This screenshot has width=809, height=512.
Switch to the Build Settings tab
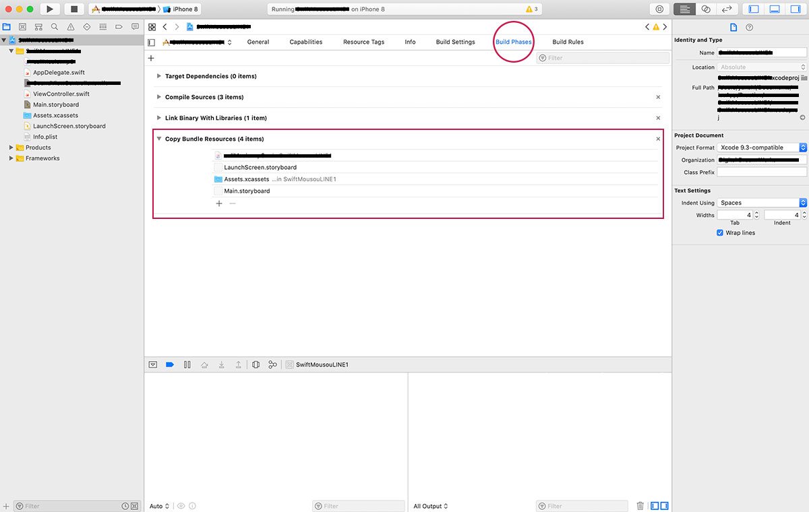point(455,42)
